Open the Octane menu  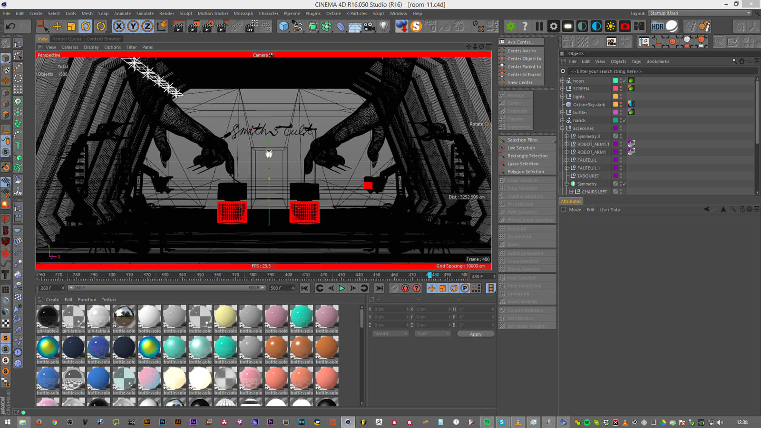[333, 13]
